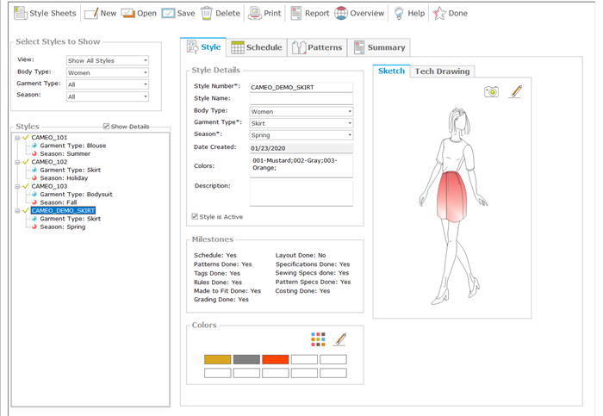The image size is (603, 416).
Task: Click the empty Style Name field
Action: (x=301, y=99)
